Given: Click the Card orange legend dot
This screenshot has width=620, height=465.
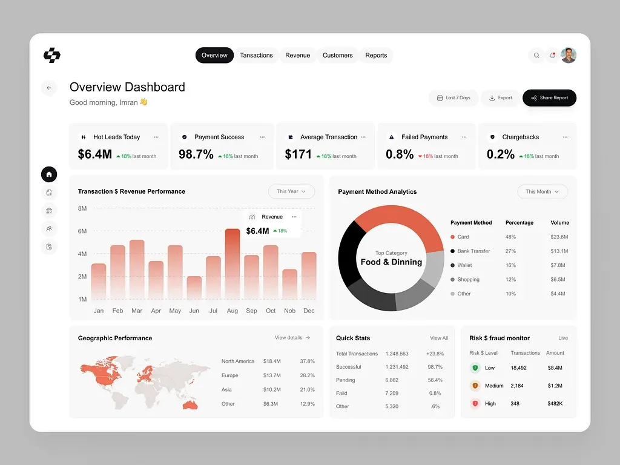Looking at the screenshot, I should tap(452, 237).
